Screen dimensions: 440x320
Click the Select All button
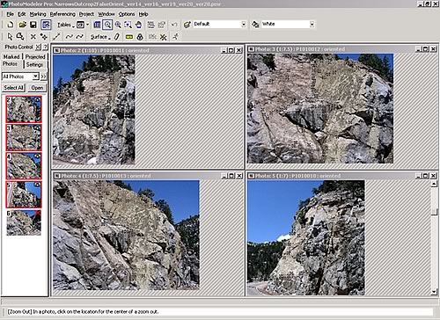click(13, 88)
